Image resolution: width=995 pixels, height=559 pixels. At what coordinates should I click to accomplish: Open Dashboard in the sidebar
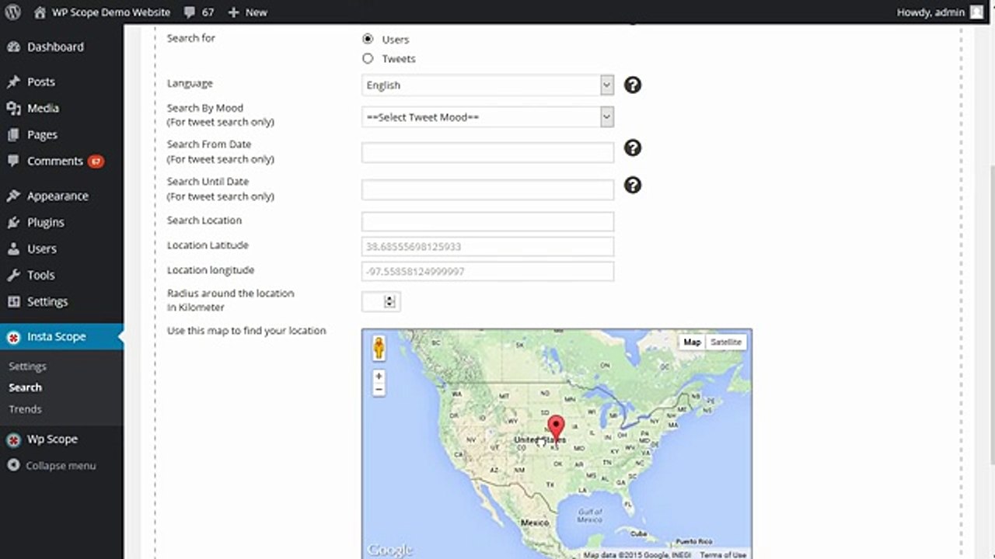point(55,47)
